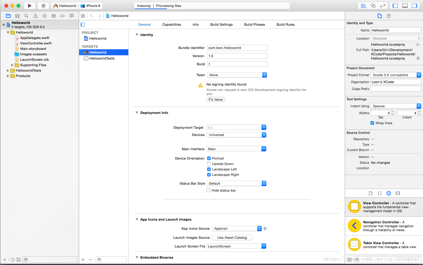
Task: Open the File Template library
Action: coord(370,193)
